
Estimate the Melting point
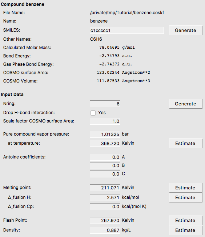[185, 188]
